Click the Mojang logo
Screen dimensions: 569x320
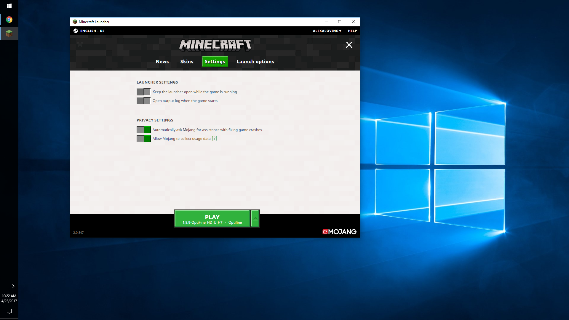(339, 232)
